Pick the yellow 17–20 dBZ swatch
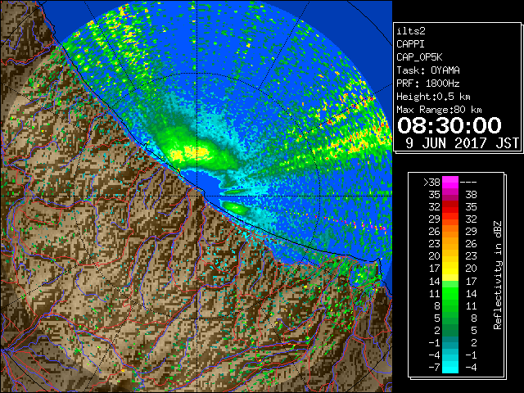The height and width of the screenshot is (393, 524). tap(450, 269)
